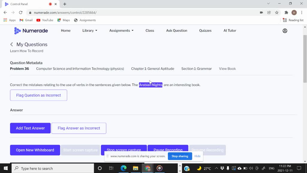Viewport: 307px width, 173px height.
Task: Select Ask Question in the navigation
Action: click(176, 30)
